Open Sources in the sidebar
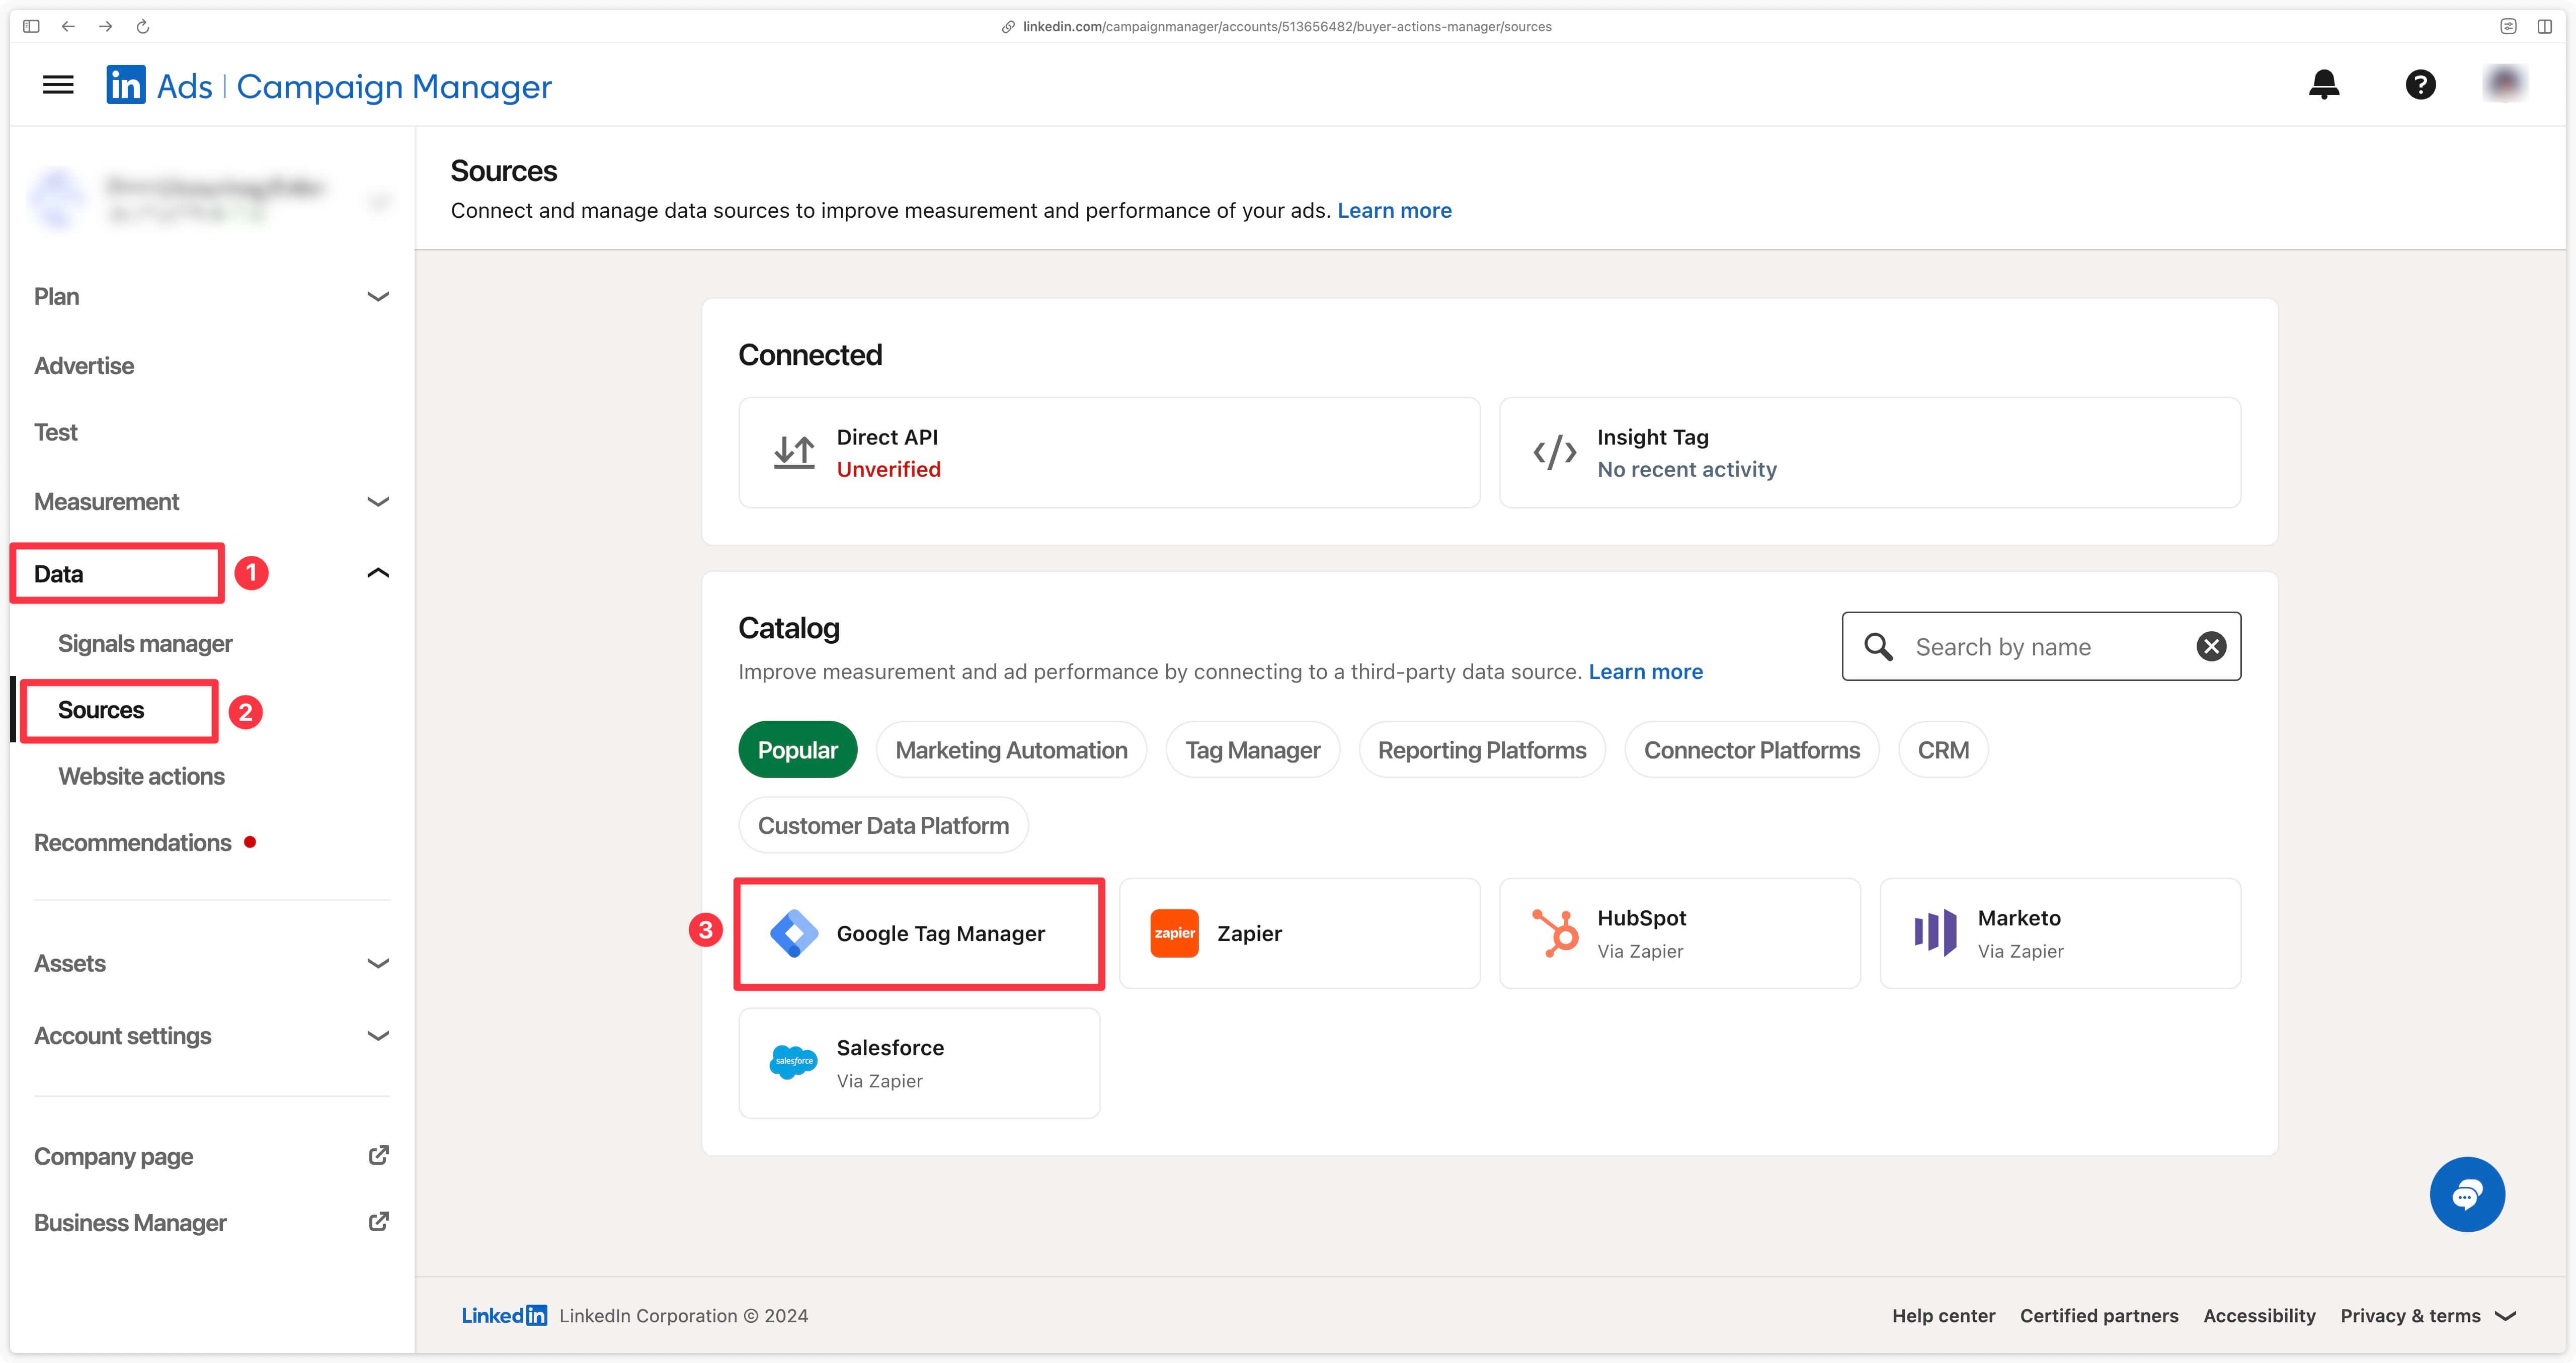This screenshot has height=1363, width=2576. click(101, 710)
